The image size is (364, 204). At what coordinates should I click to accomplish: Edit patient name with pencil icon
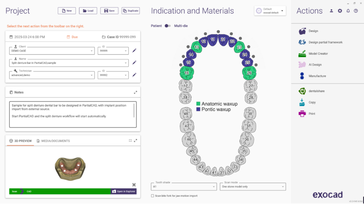(134, 63)
